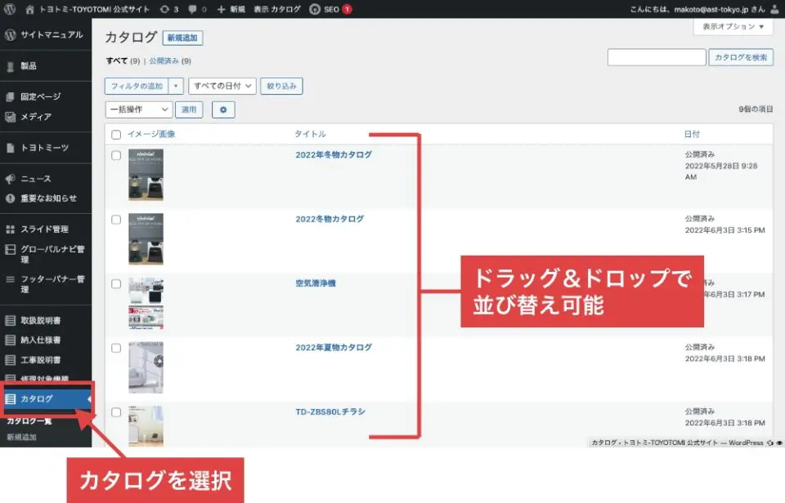
Task: Check the box for 空気清浄機 row
Action: pyautogui.click(x=116, y=284)
